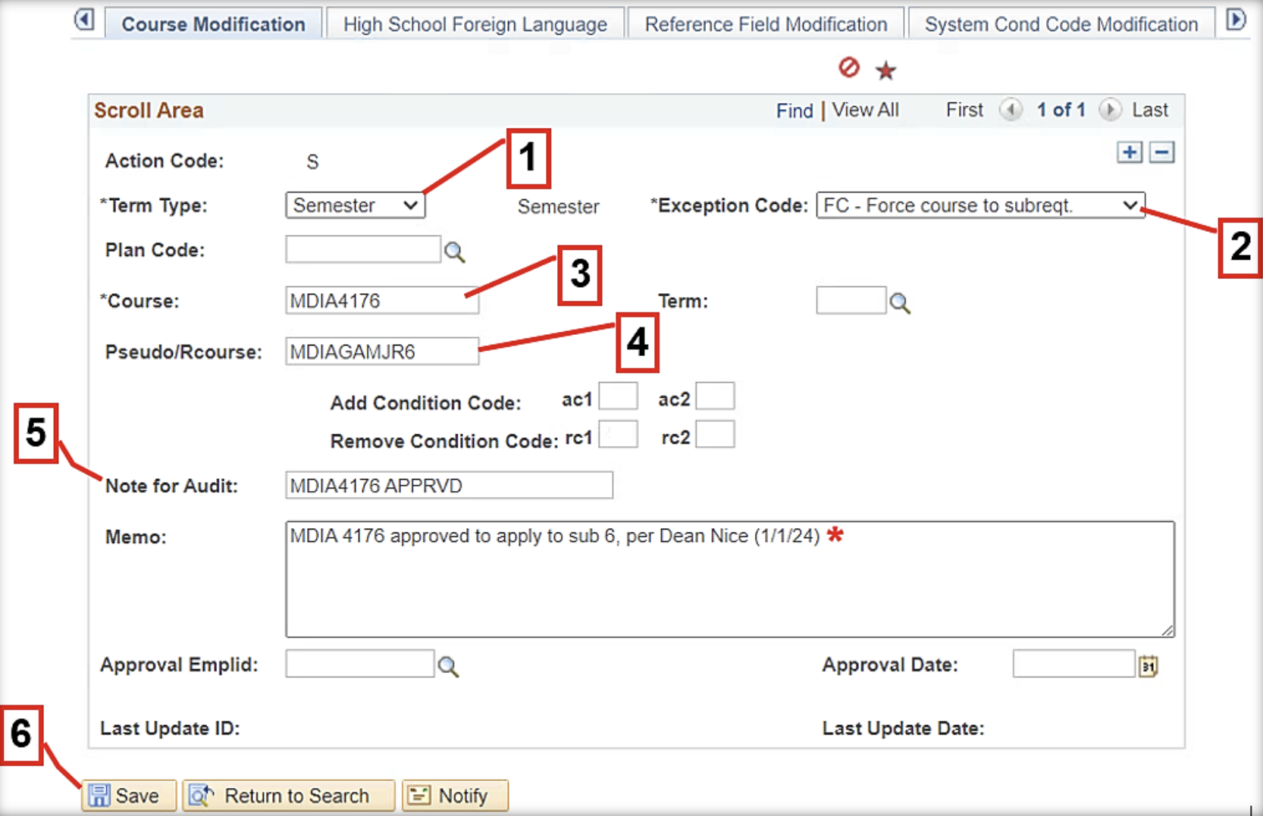This screenshot has width=1263, height=816.
Task: Click the star favorites icon
Action: pos(885,70)
